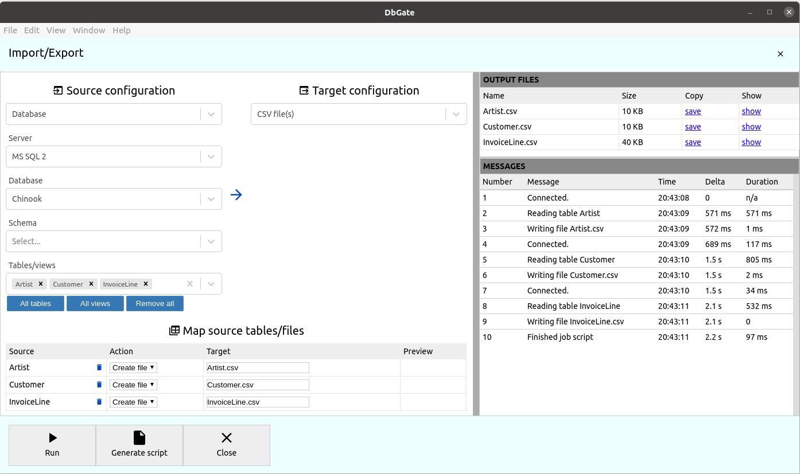Click the trash icon for Customer row
Screen dimensions: 800x474
click(x=99, y=385)
